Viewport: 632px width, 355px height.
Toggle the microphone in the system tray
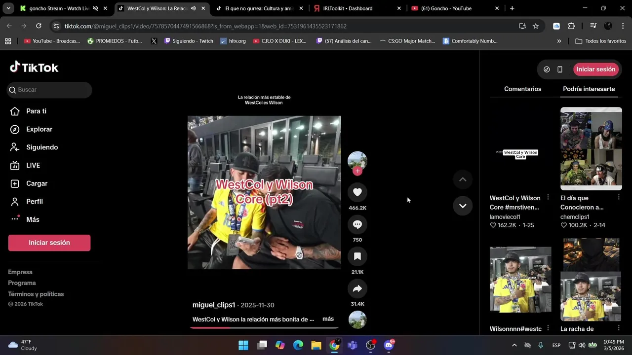pyautogui.click(x=541, y=345)
